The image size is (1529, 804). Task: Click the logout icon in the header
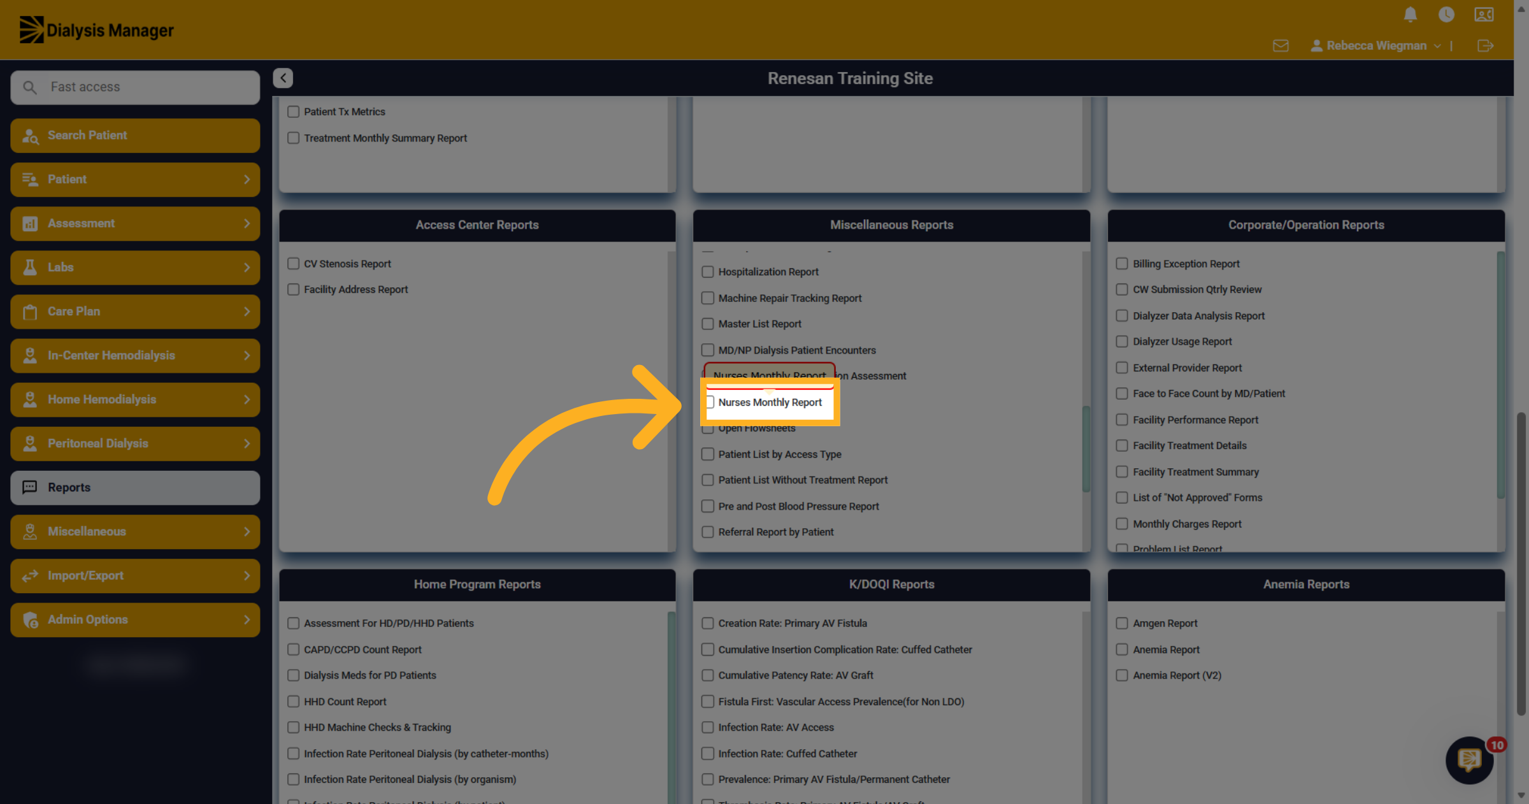(1485, 46)
